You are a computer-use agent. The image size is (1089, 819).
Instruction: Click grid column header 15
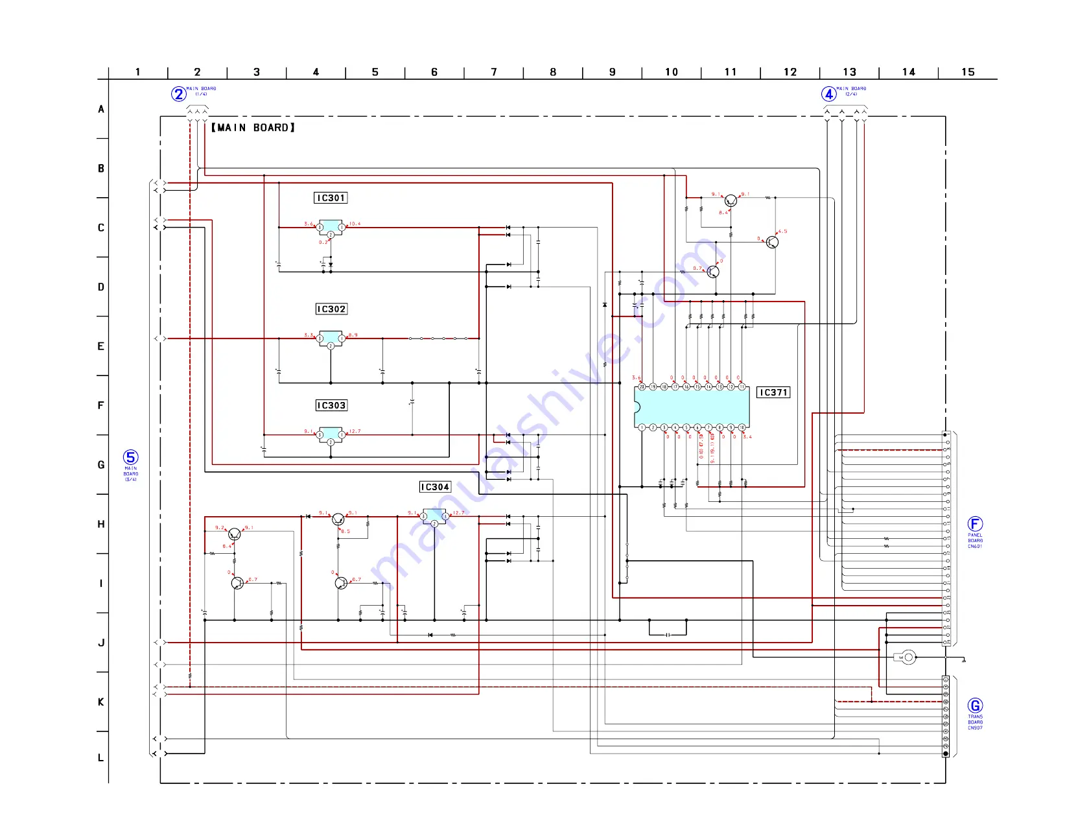click(x=968, y=72)
